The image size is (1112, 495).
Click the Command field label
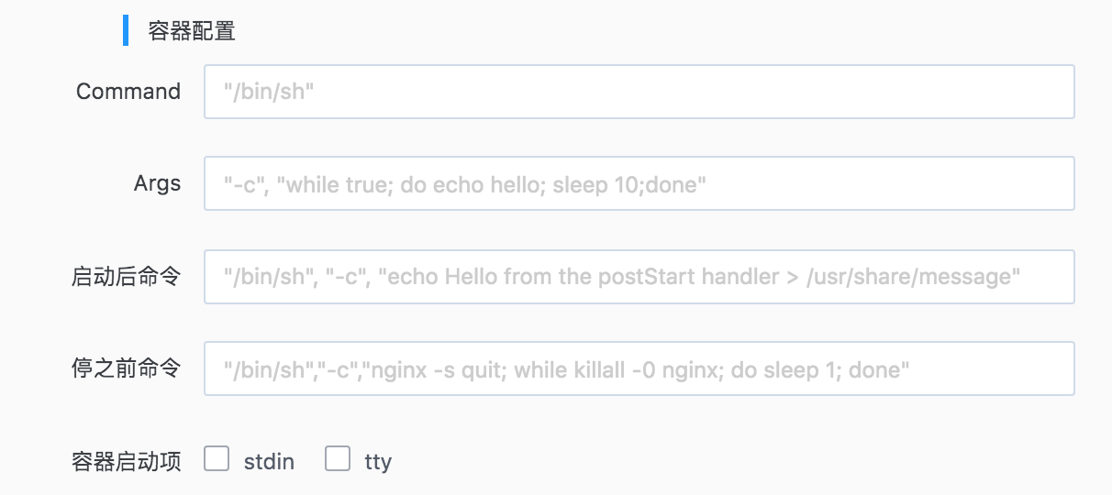[x=128, y=92]
